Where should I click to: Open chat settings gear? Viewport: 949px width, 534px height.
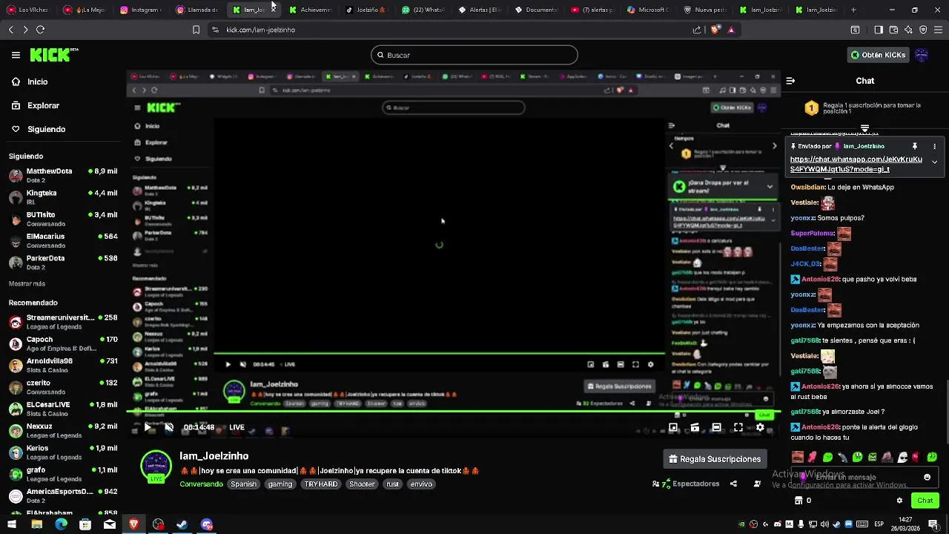[x=899, y=501]
